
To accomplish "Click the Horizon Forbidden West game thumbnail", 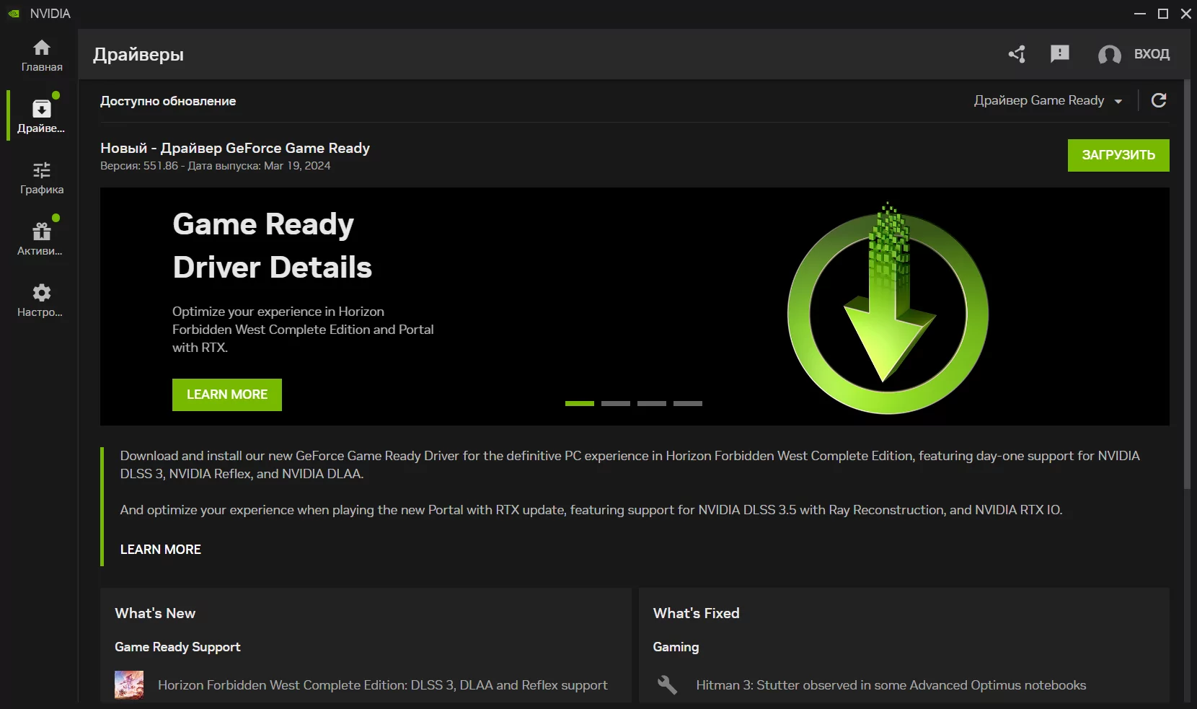I will pos(129,685).
